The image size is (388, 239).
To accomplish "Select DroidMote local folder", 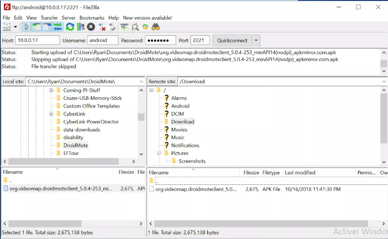I will pyautogui.click(x=76, y=146).
